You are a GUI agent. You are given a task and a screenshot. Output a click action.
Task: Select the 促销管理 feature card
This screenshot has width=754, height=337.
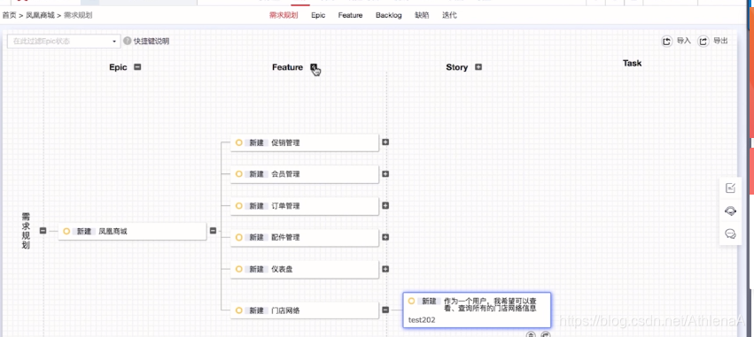(x=305, y=142)
